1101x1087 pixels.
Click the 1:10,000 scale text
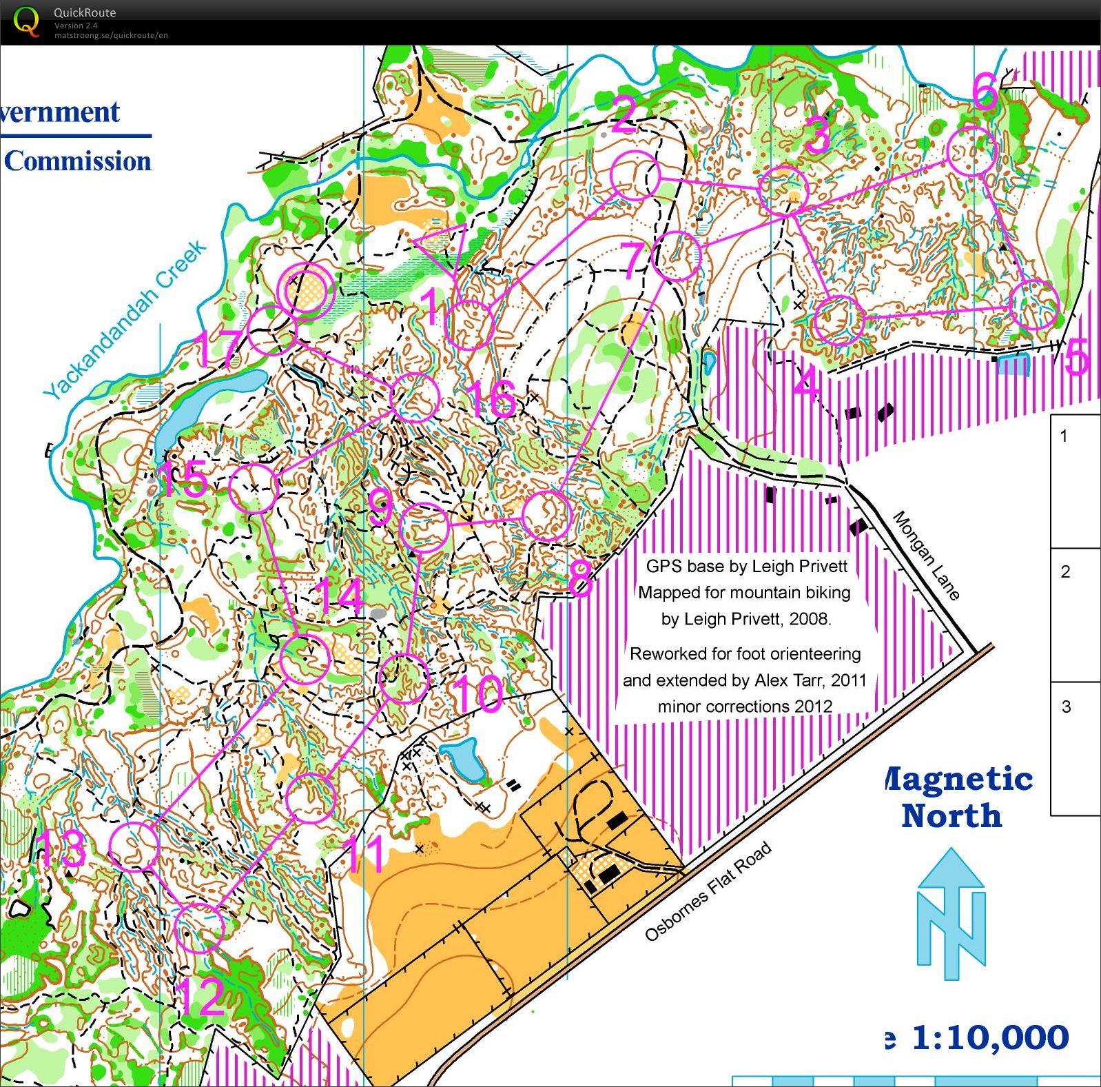tap(989, 1037)
